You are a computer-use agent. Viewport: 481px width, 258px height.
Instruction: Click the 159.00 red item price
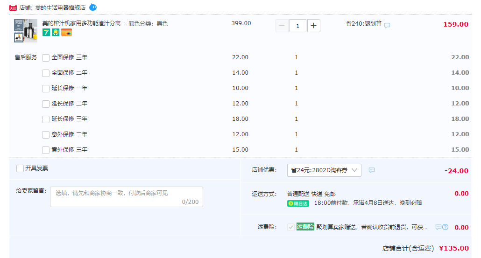(456, 24)
